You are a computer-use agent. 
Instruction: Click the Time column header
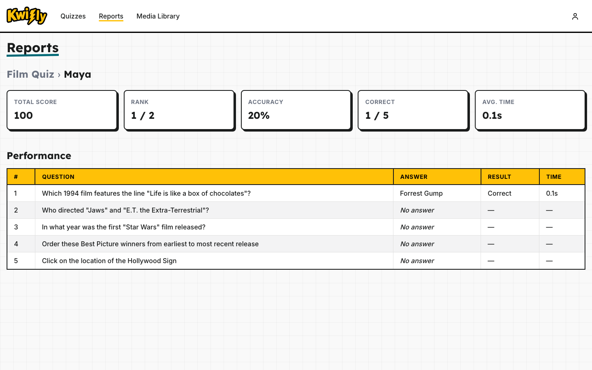pyautogui.click(x=562, y=177)
